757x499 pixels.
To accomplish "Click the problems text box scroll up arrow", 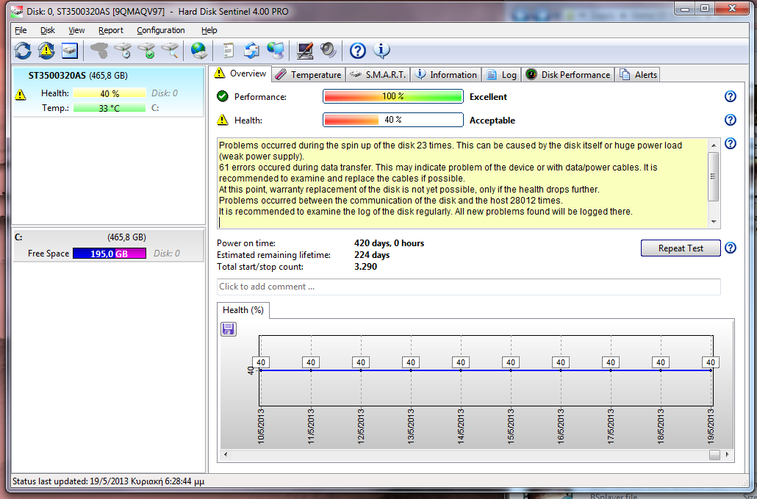I will coord(714,146).
